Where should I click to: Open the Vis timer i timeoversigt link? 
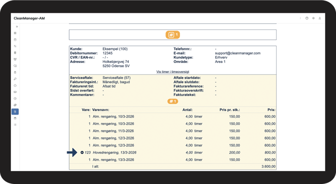[x=173, y=72]
